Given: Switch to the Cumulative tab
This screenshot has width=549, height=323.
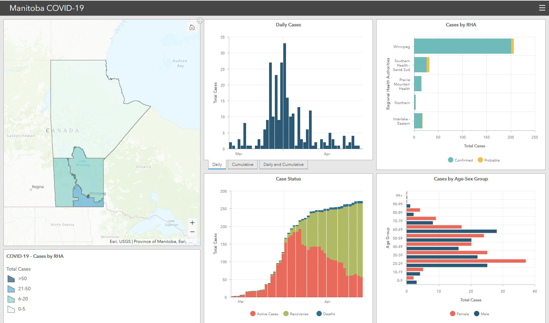Looking at the screenshot, I should pyautogui.click(x=242, y=165).
